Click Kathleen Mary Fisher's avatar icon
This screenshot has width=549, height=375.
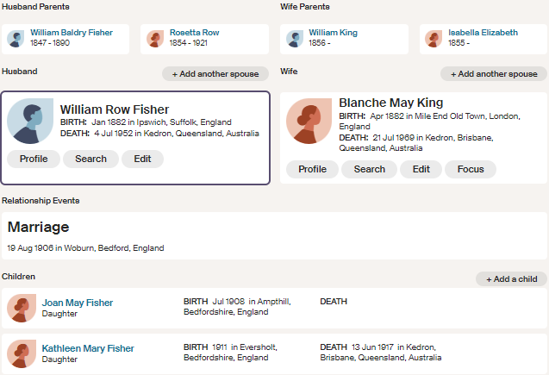pos(21,353)
